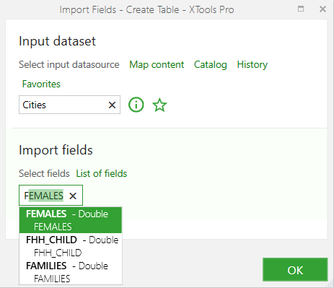Click the dataset info icon

click(136, 105)
